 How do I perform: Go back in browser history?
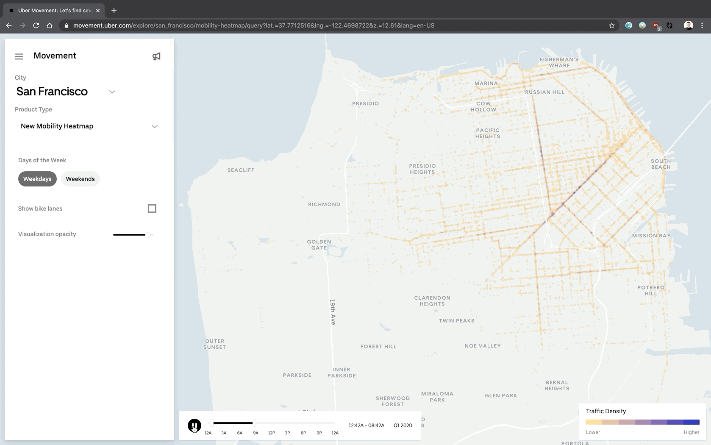click(9, 25)
